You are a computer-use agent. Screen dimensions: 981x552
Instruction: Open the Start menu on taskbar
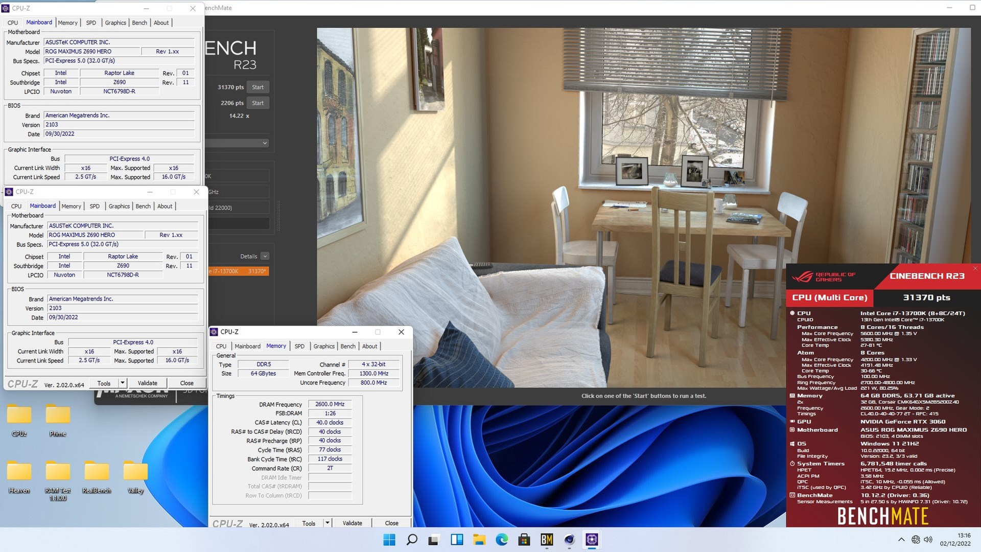[x=389, y=539]
